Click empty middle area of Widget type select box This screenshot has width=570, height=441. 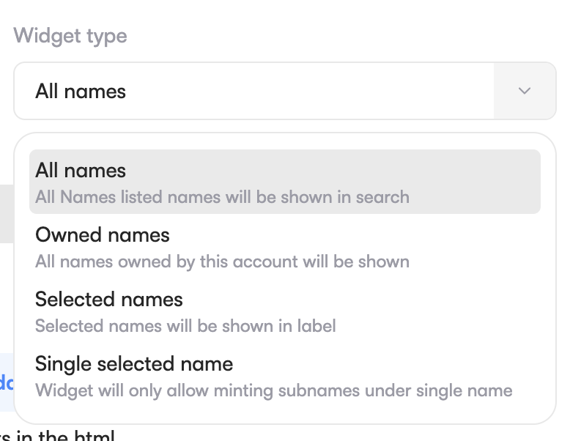tap(308, 91)
